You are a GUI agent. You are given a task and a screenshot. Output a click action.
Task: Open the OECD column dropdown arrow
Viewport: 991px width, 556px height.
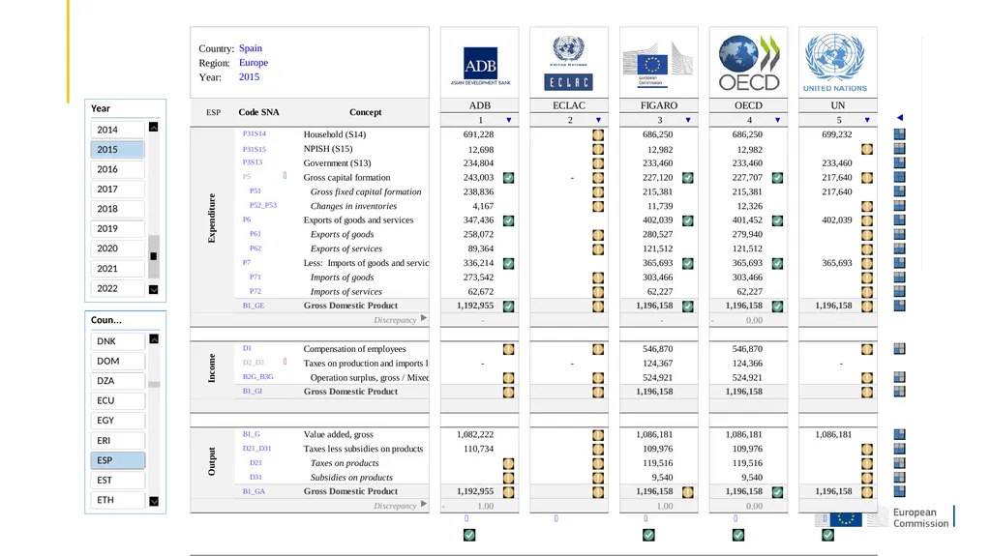[x=777, y=120]
